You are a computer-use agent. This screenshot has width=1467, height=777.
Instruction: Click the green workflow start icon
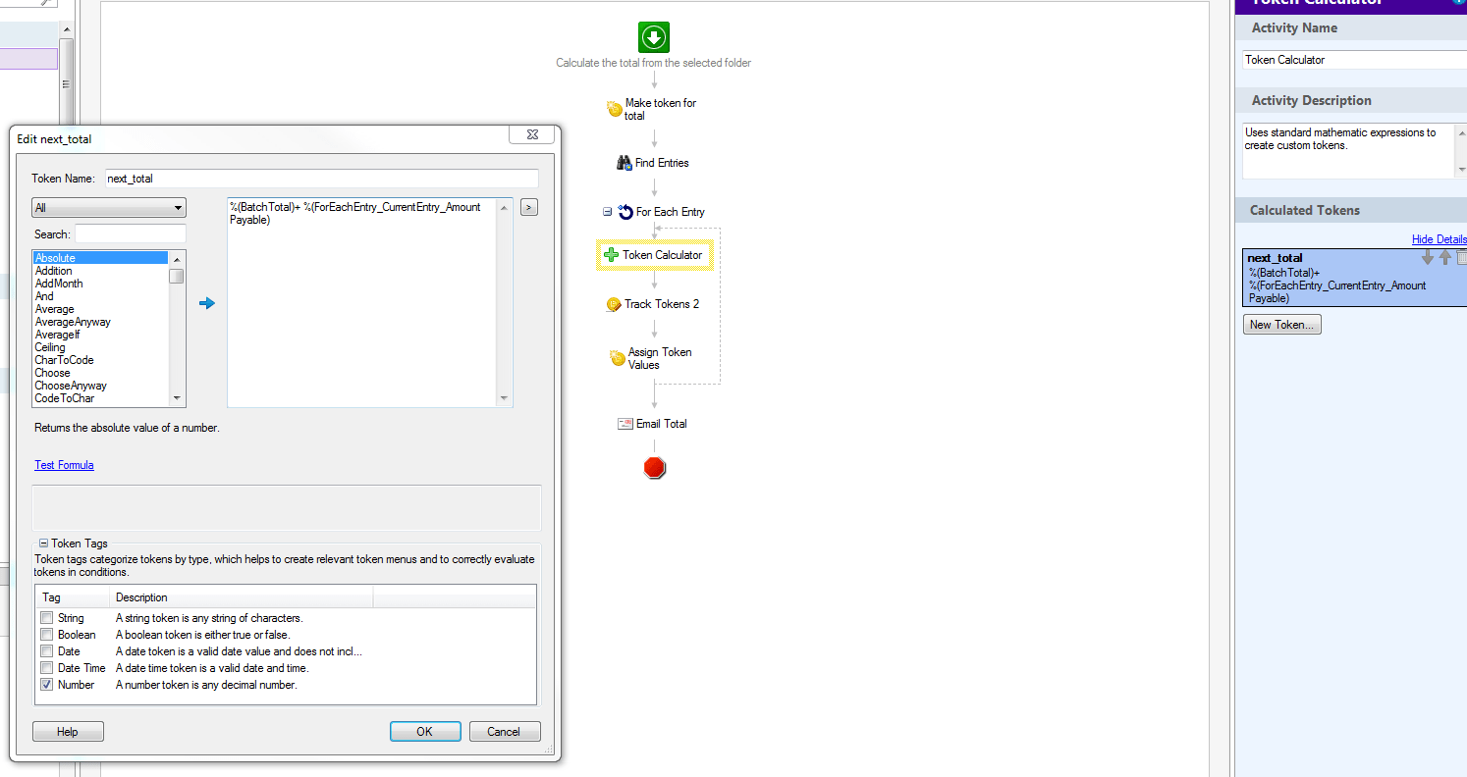point(654,37)
